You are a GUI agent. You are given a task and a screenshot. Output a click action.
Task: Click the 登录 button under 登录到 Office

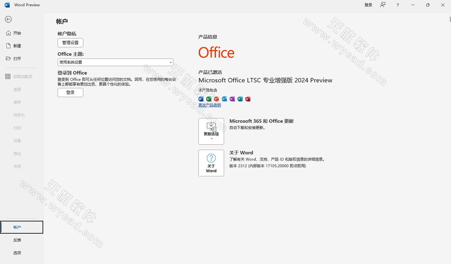point(70,92)
